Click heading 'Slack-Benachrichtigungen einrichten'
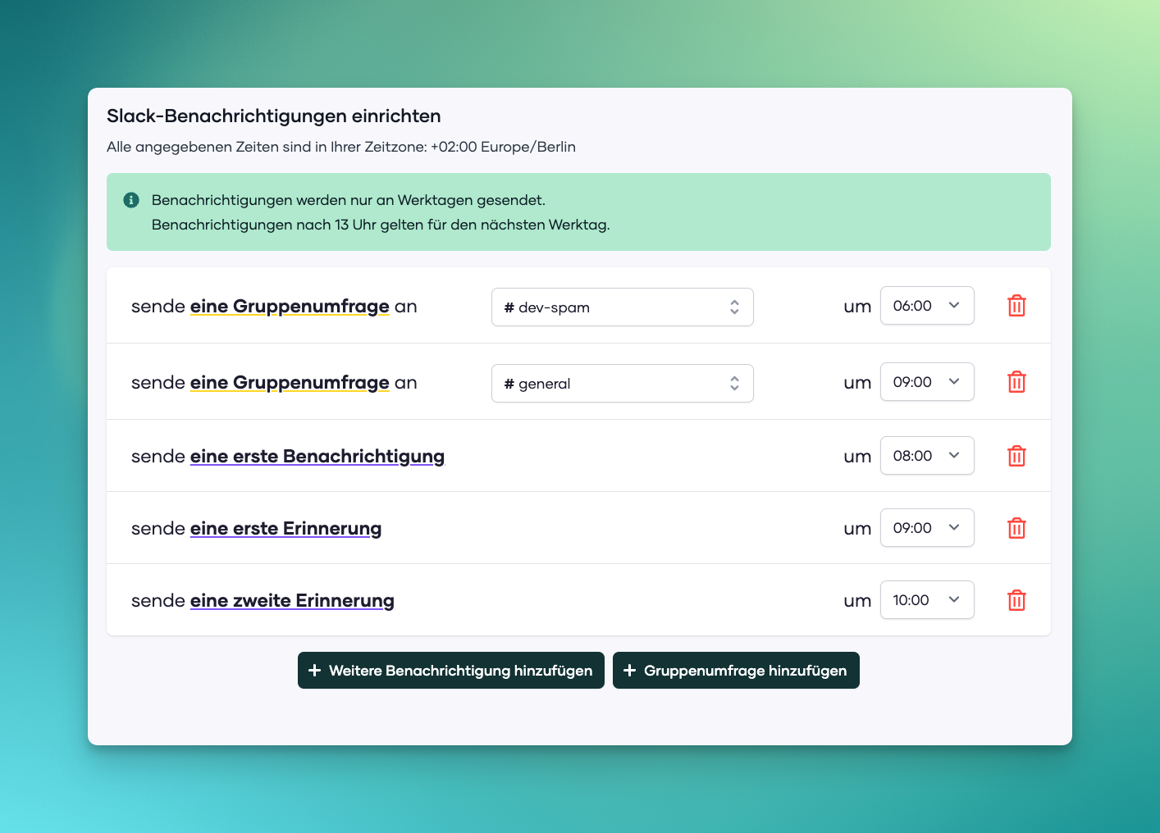This screenshot has width=1160, height=833. point(274,116)
